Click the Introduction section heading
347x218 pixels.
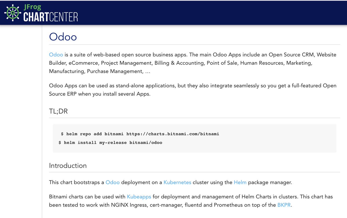pos(68,165)
